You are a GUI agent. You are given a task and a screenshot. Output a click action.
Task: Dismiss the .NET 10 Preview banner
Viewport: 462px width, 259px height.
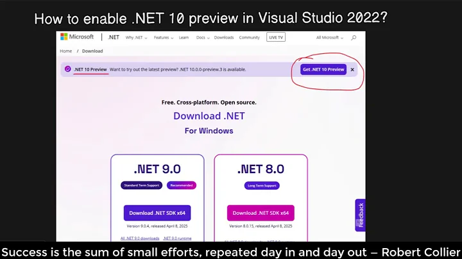click(x=352, y=70)
